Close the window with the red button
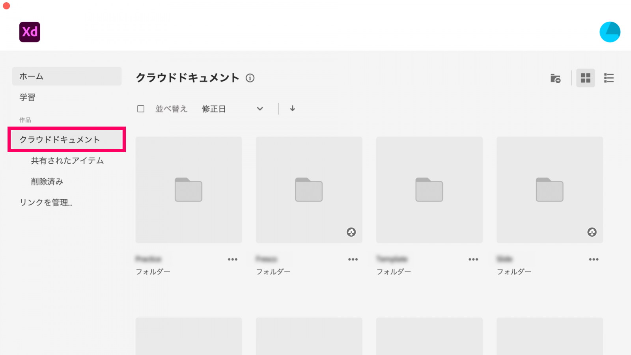 (x=6, y=6)
